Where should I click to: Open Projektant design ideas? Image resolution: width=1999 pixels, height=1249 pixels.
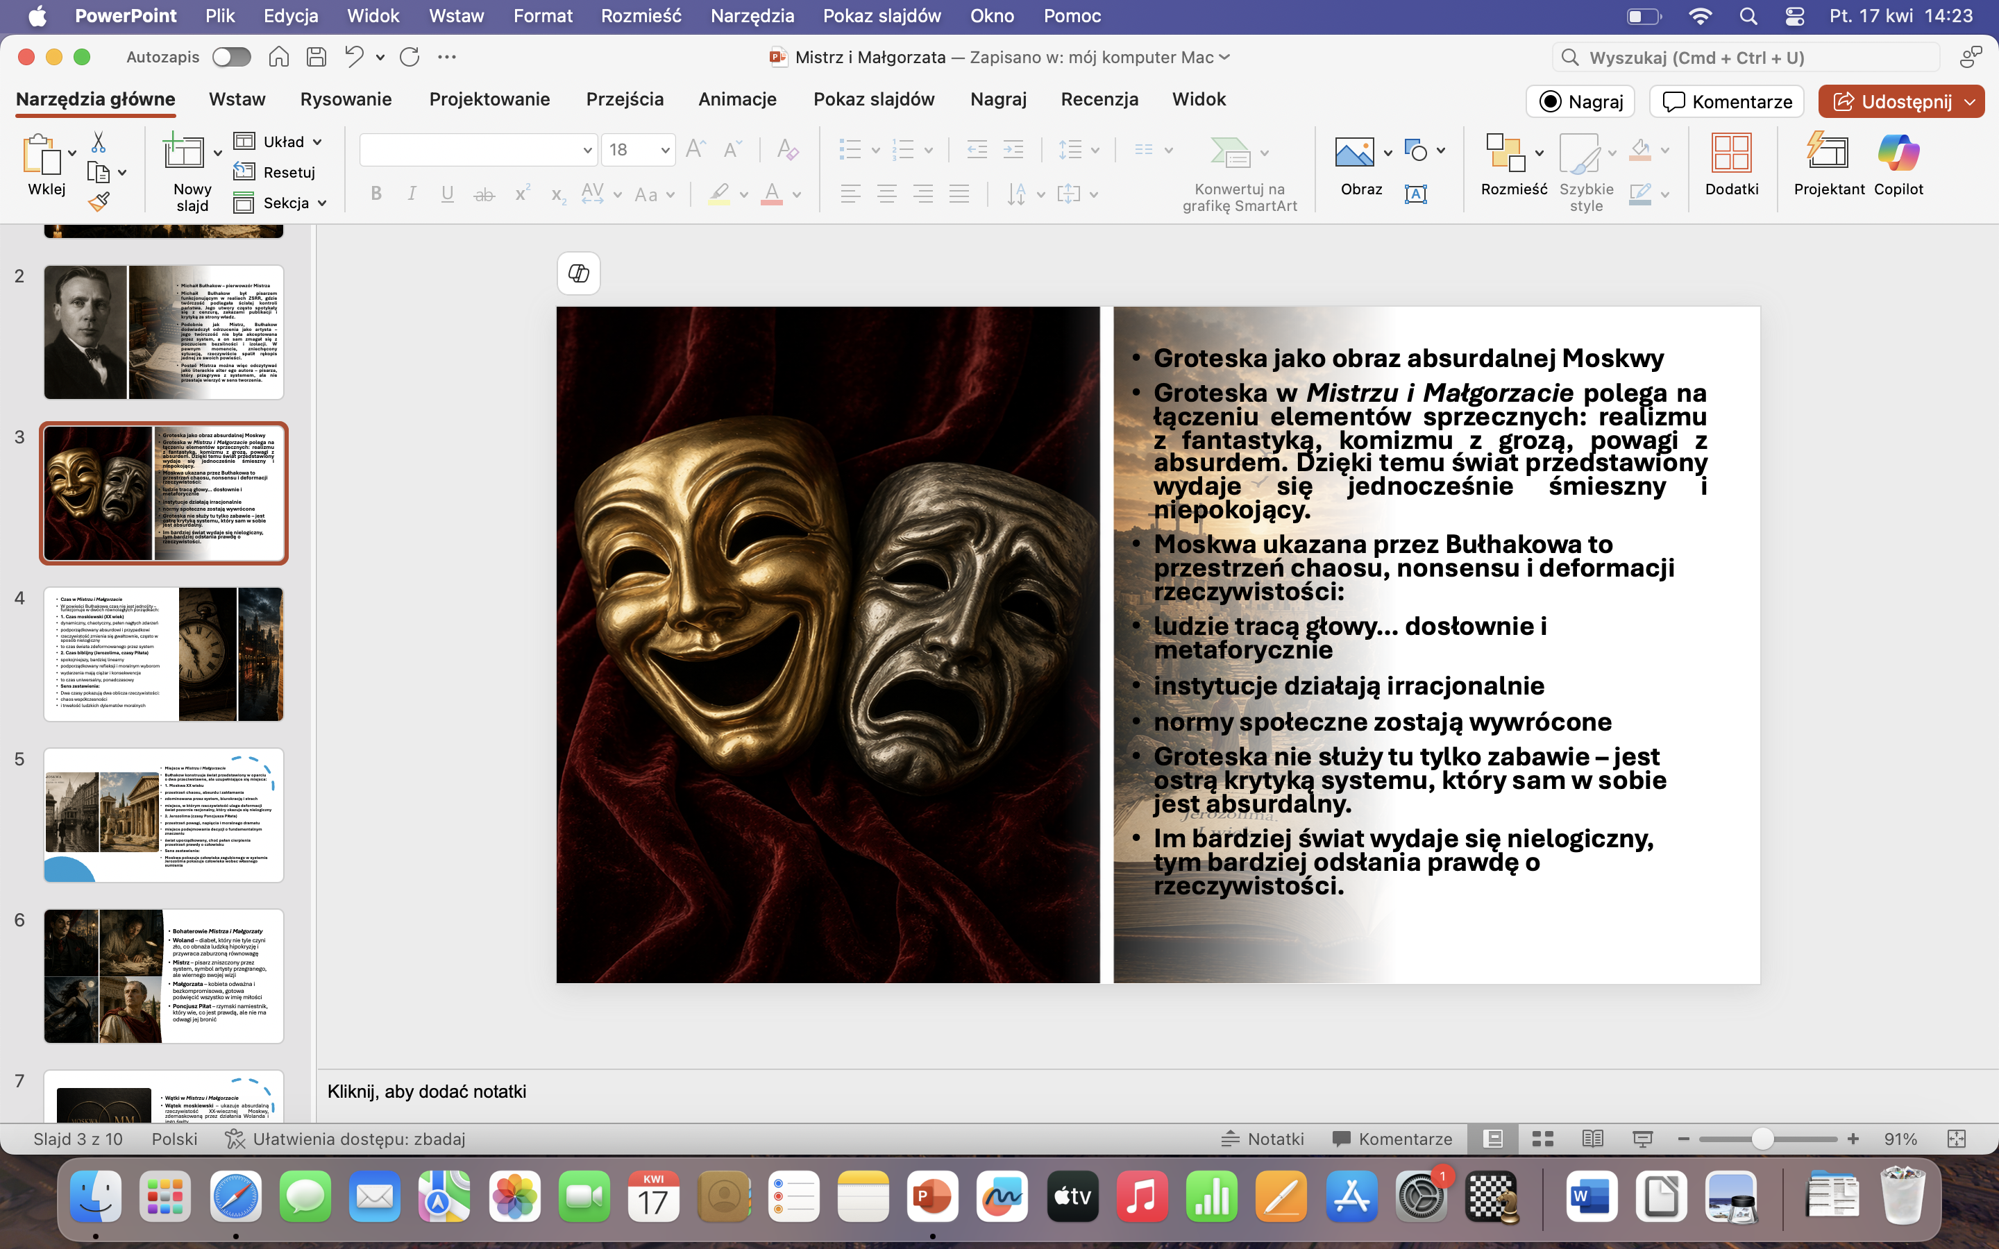tap(1828, 164)
